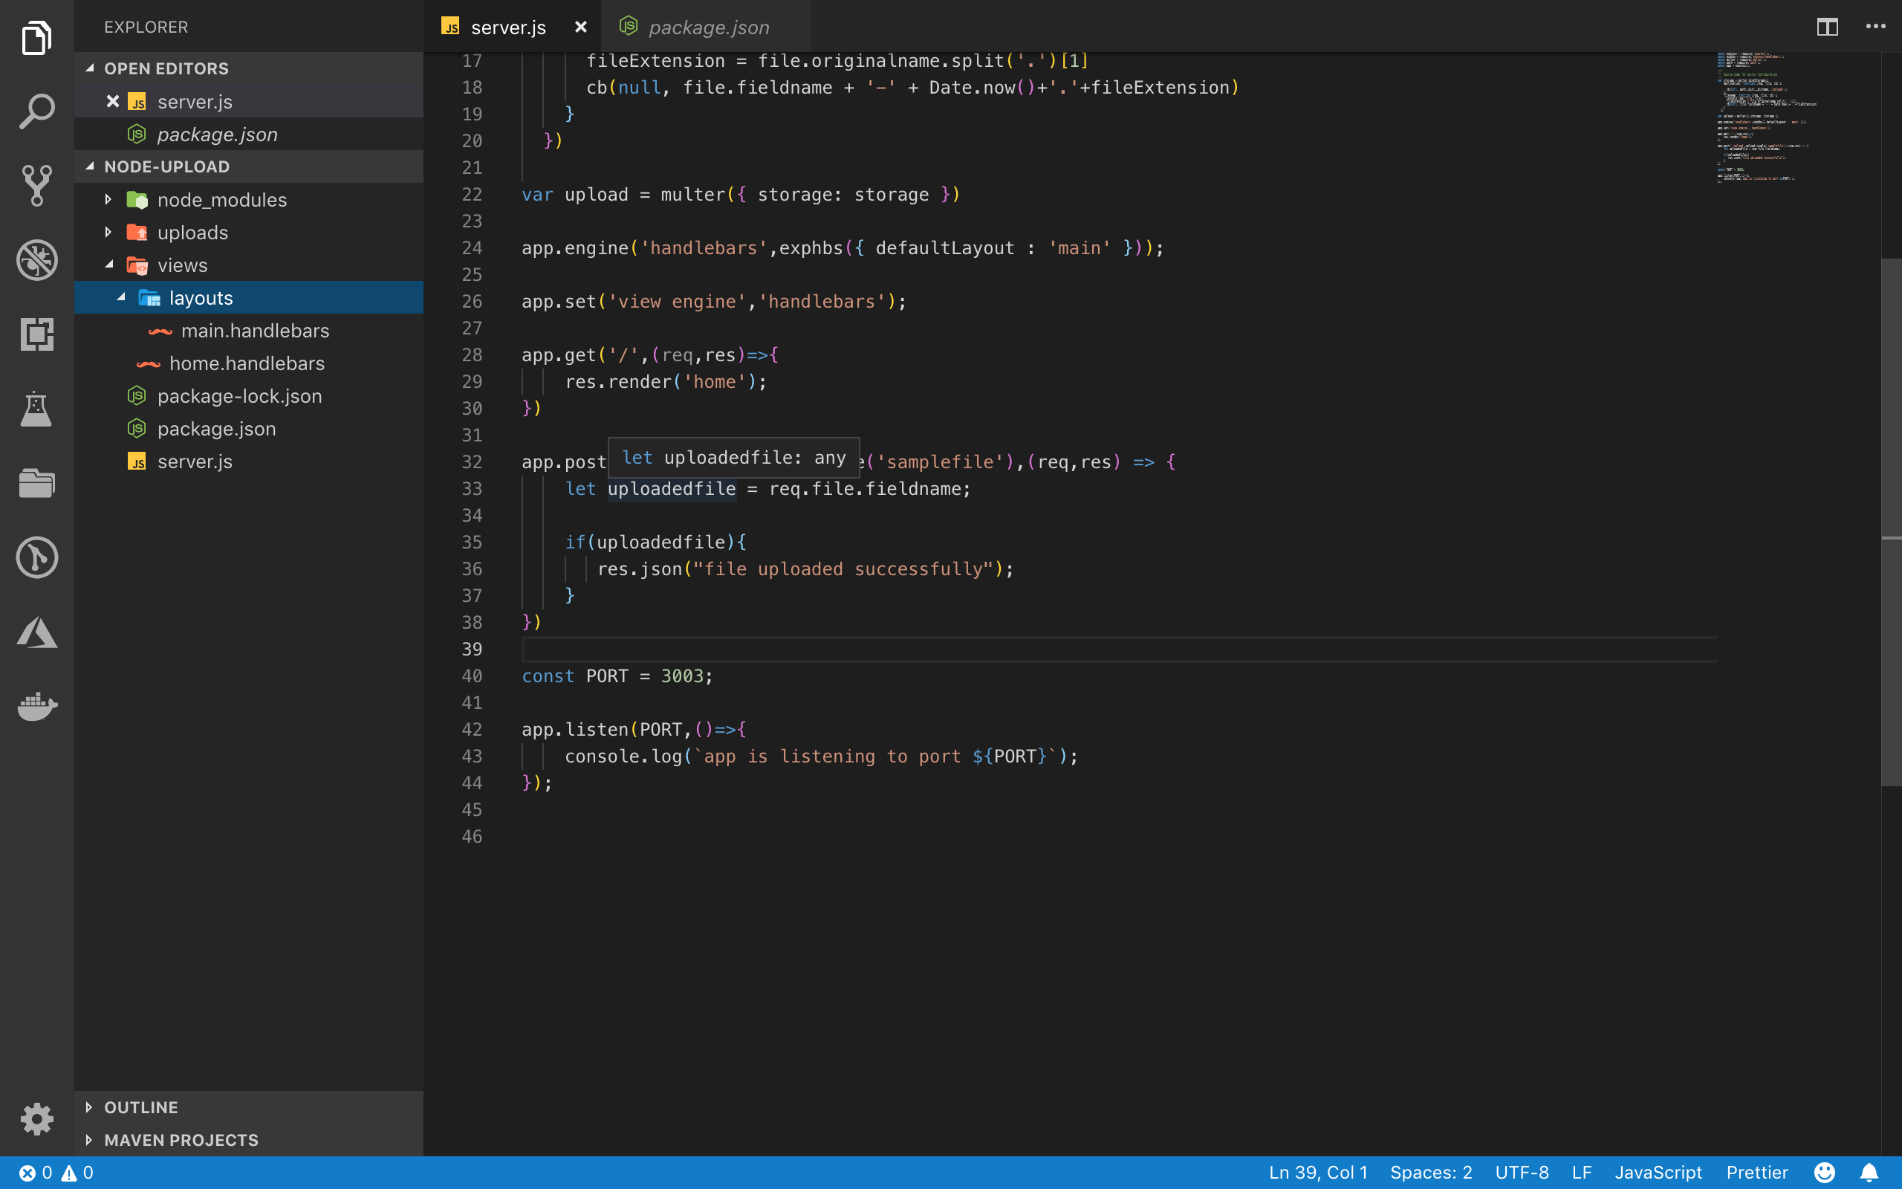Viewport: 1902px width, 1189px height.
Task: Close the server.js tab
Action: (x=581, y=27)
